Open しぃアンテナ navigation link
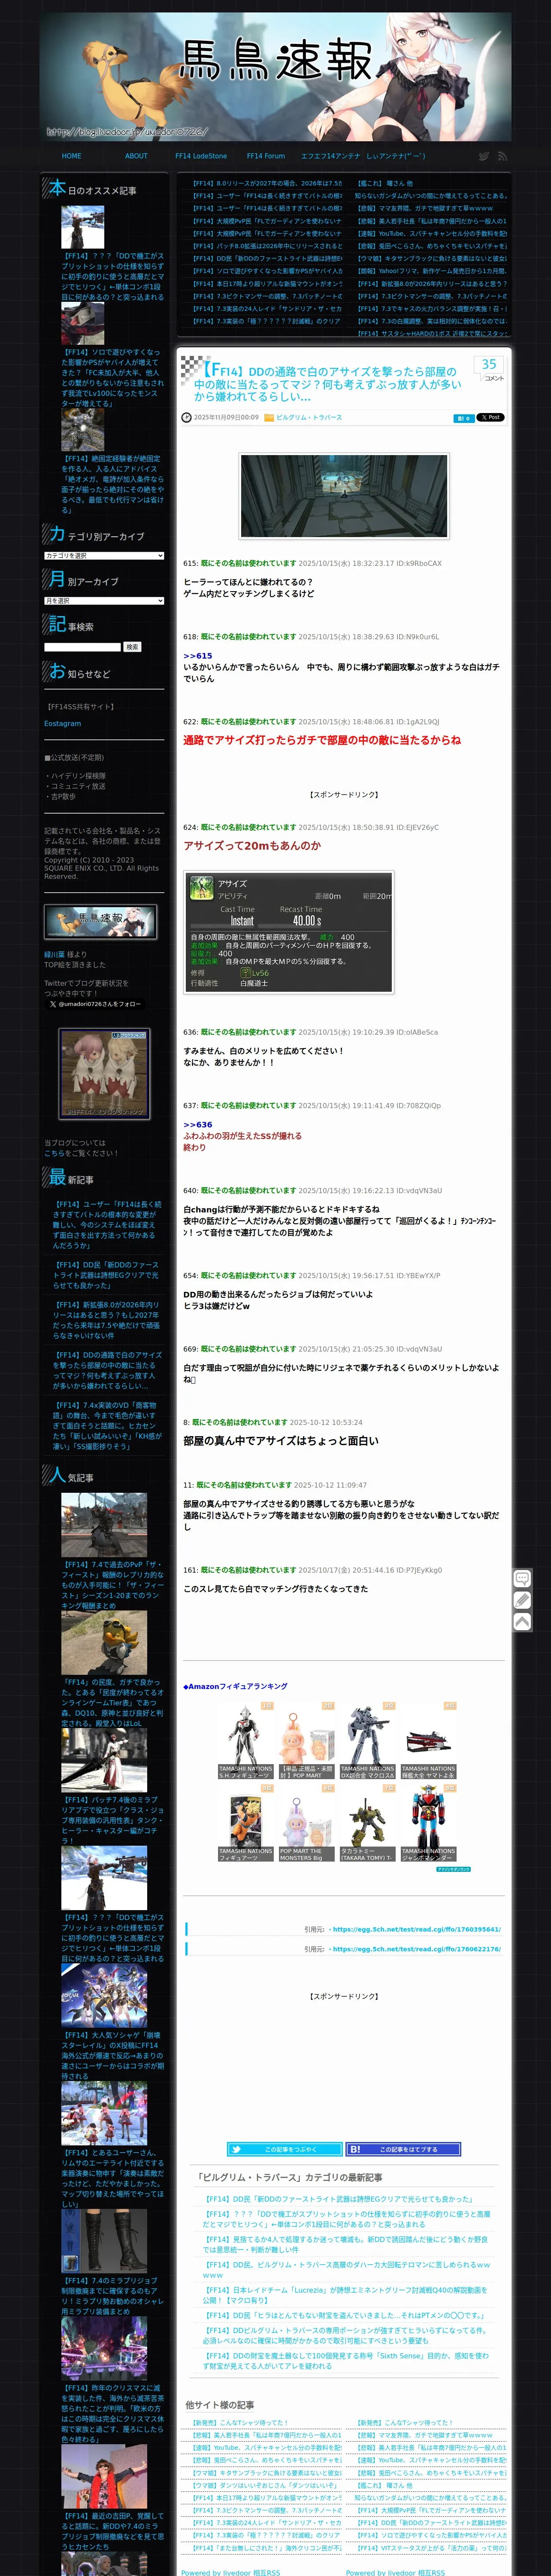 pyautogui.click(x=396, y=156)
